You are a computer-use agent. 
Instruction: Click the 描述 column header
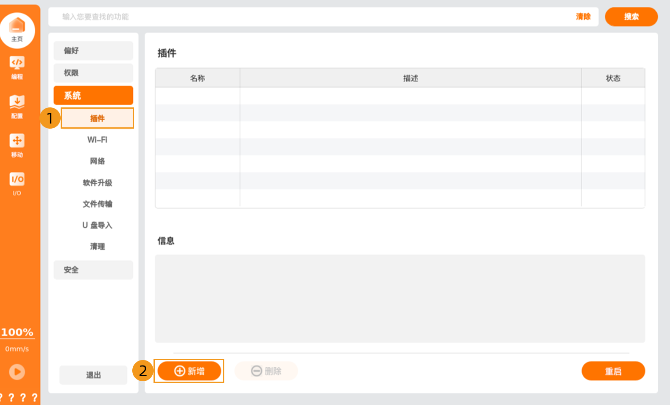point(410,78)
